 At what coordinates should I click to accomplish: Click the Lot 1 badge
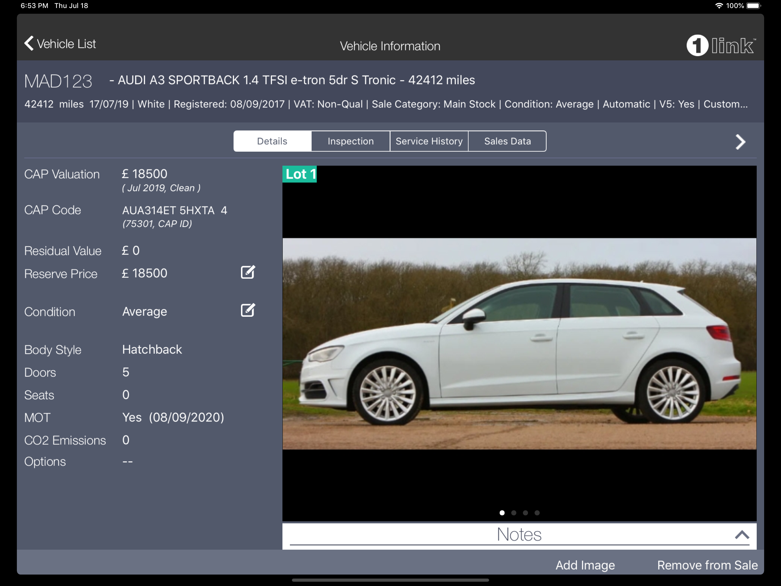300,174
